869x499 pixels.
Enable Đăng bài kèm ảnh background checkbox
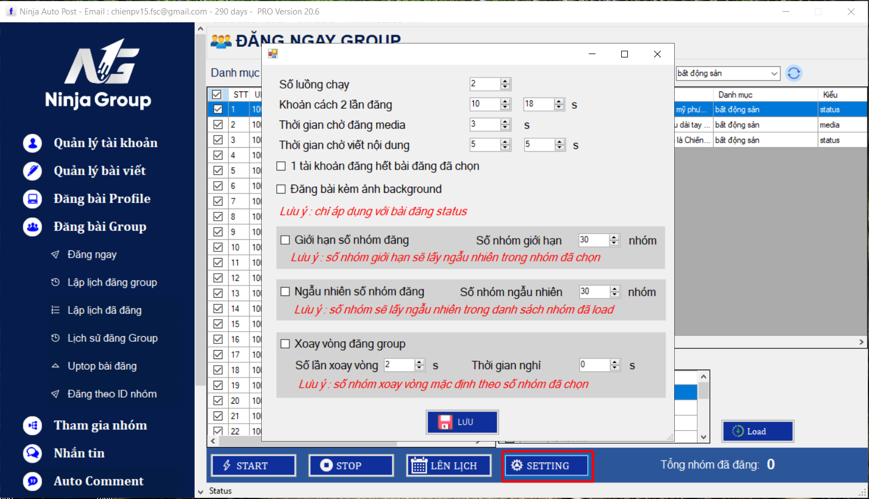click(281, 189)
